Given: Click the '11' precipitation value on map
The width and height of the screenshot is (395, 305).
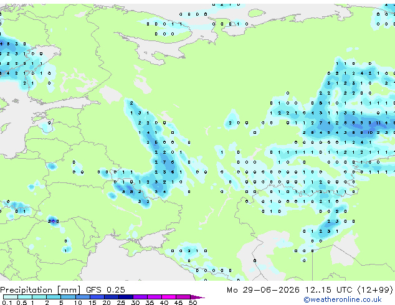Looking at the screenshot, I should (378, 123).
